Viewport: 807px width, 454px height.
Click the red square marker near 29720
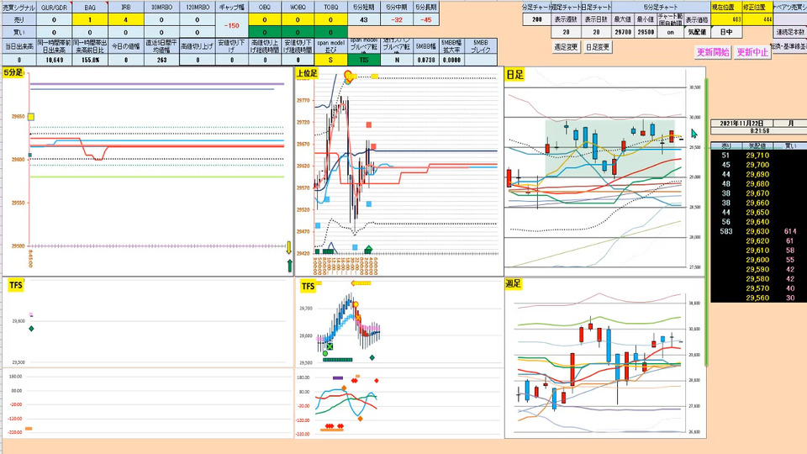coord(368,125)
